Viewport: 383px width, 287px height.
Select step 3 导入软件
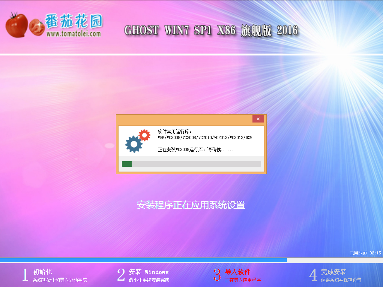pos(237,275)
